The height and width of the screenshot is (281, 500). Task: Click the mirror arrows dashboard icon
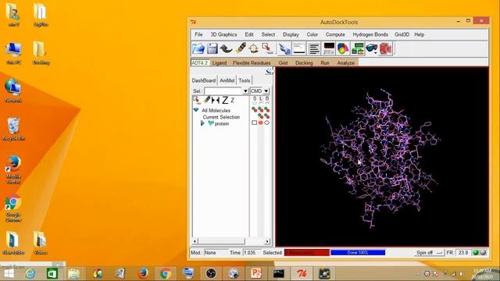[x=216, y=101]
